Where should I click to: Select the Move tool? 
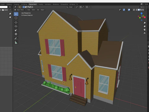[16, 22]
